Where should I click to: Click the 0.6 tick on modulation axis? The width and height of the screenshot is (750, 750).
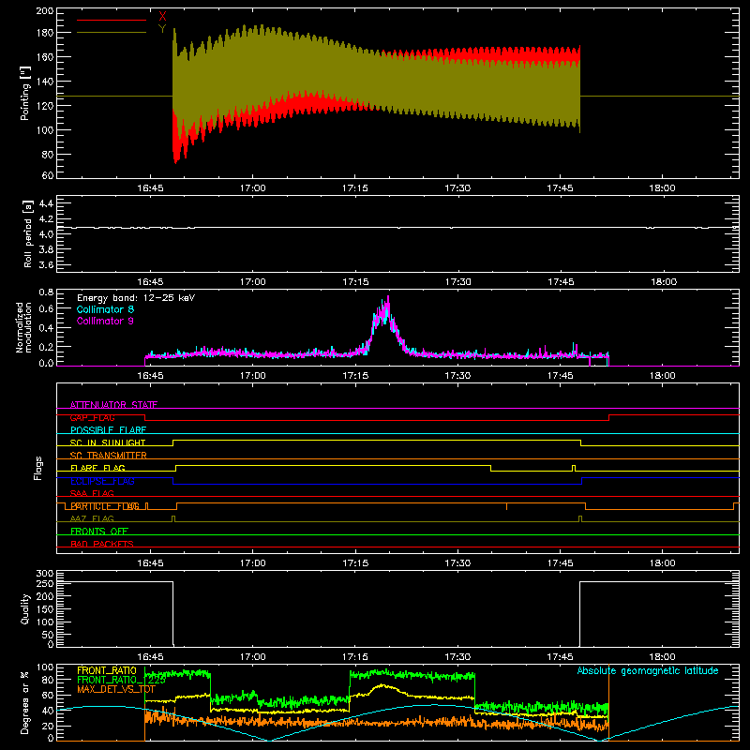tap(46, 309)
